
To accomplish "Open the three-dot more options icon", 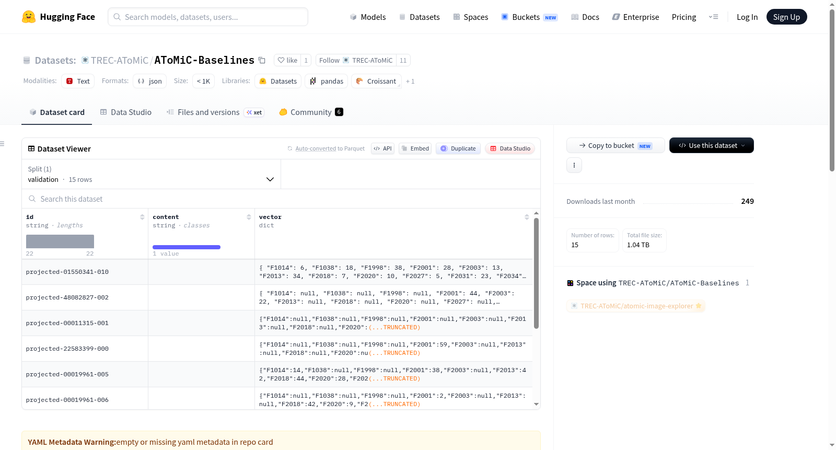I will [574, 165].
